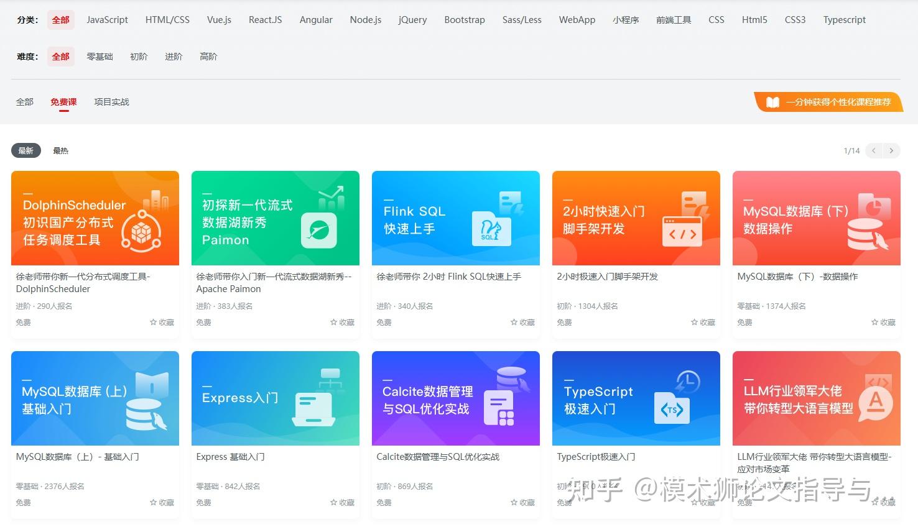Filter category by JavaScript

point(108,20)
